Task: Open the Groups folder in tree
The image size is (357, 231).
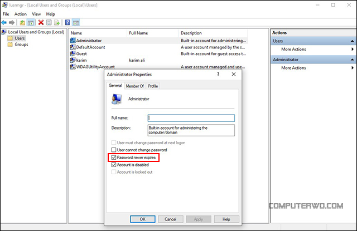Action: 21,45
